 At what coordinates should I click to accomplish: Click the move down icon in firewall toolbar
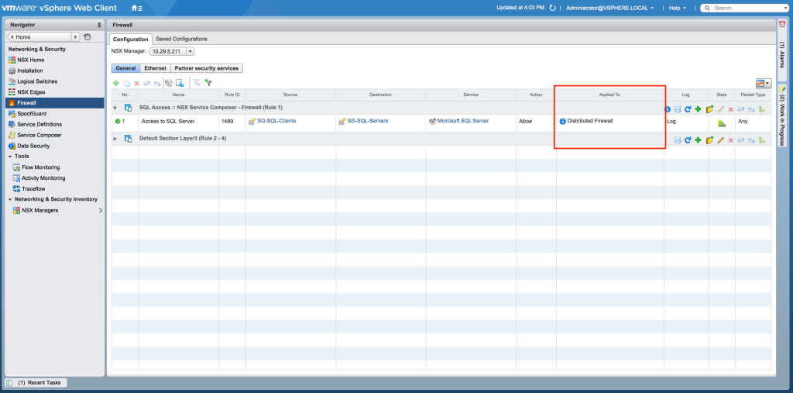[157, 84]
